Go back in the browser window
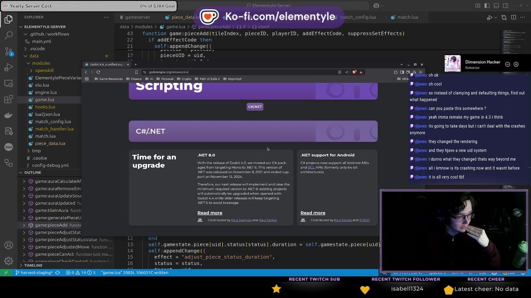 click(86, 72)
